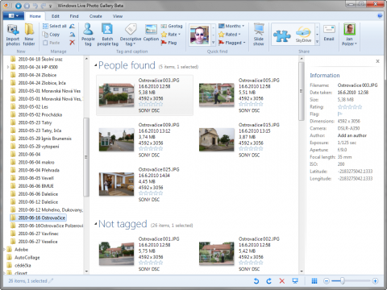Close the Information pane
The width and height of the screenshot is (387, 290).
(377, 61)
